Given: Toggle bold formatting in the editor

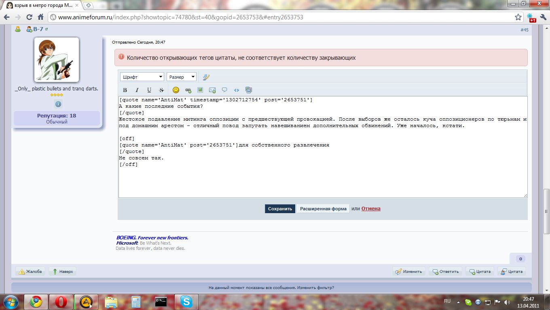Looking at the screenshot, I should click(125, 90).
